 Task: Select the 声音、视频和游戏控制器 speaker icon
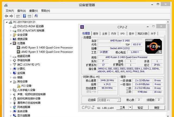14,94
